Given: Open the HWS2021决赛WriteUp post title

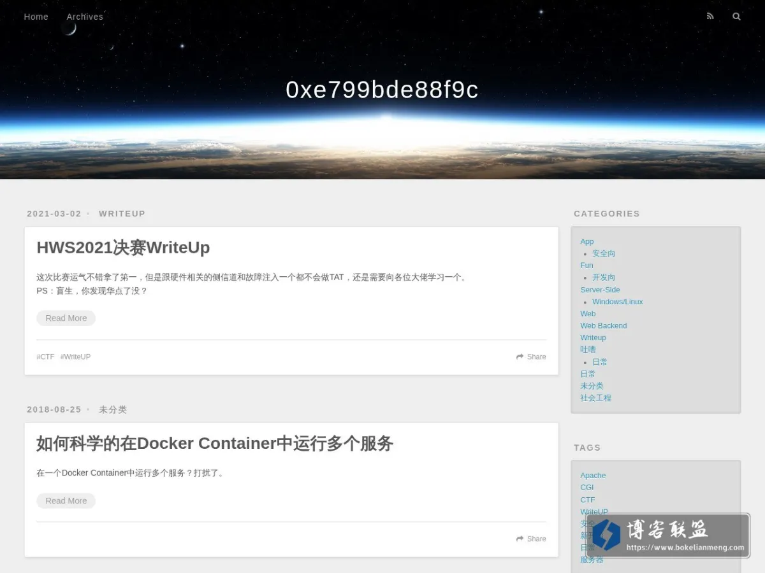Looking at the screenshot, I should [x=123, y=247].
